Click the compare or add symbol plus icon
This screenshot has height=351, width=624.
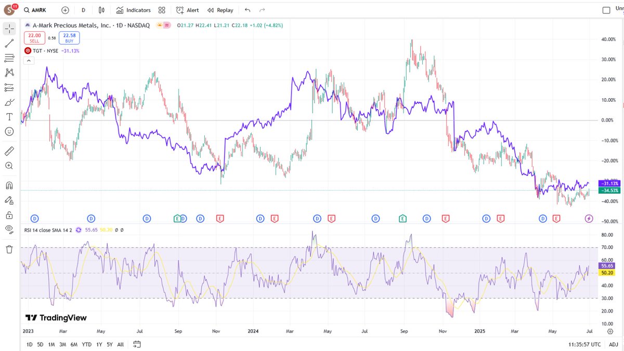[65, 10]
